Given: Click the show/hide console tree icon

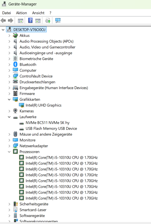Looking at the screenshot, I should pyautogui.click(x=20, y=21).
